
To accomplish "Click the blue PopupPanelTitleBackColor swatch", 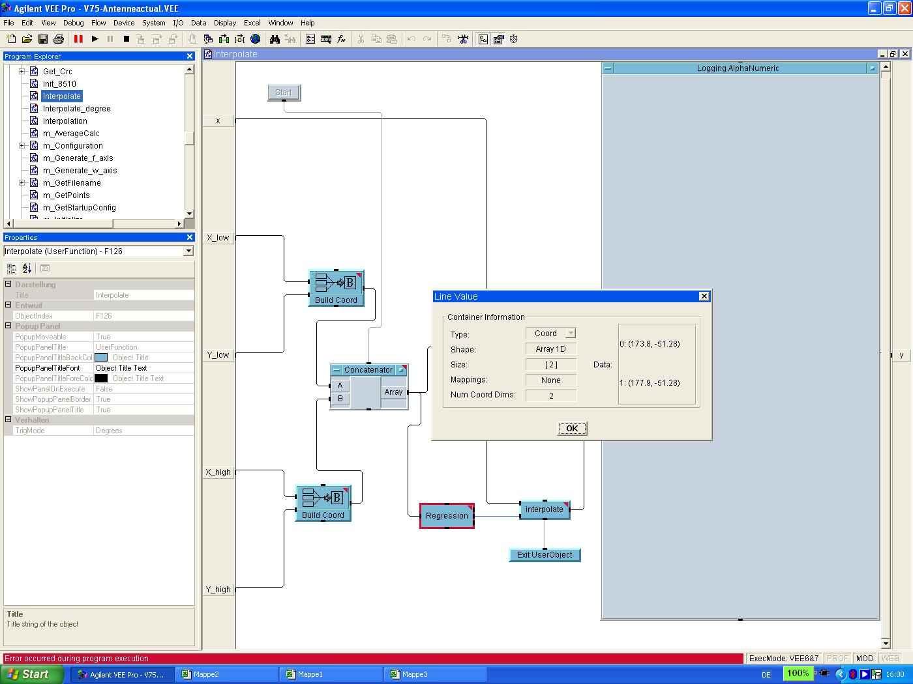I will pos(101,358).
